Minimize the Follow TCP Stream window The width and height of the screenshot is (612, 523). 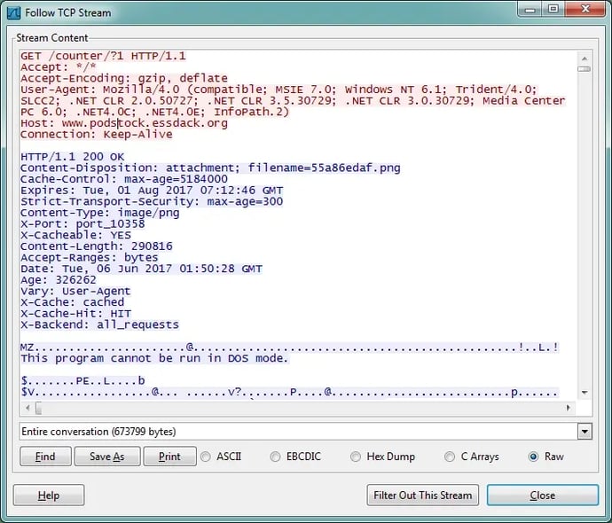[x=530, y=10]
